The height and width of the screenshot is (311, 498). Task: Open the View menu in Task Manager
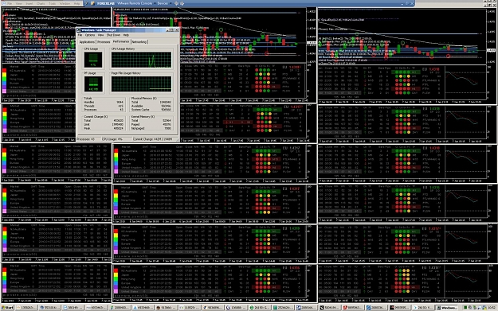coord(100,35)
